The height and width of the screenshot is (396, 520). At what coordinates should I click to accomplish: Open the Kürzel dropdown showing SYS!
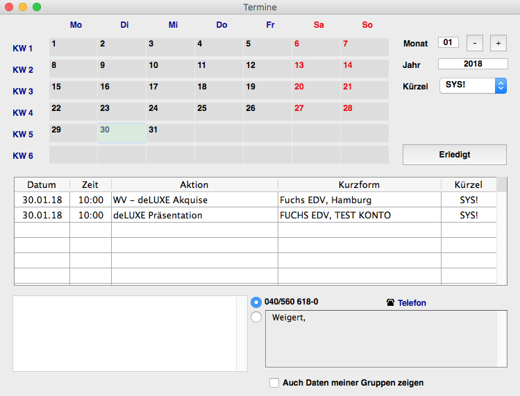(x=473, y=85)
